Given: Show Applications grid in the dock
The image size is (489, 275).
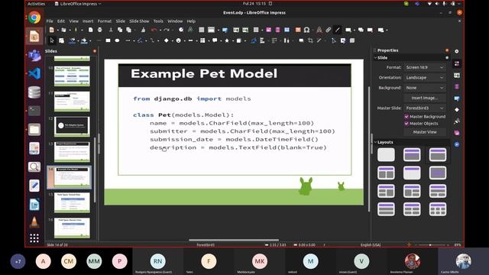Looking at the screenshot, I should point(34,238).
